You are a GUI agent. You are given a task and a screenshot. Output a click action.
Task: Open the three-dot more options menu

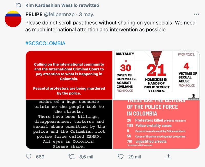coord(197,14)
